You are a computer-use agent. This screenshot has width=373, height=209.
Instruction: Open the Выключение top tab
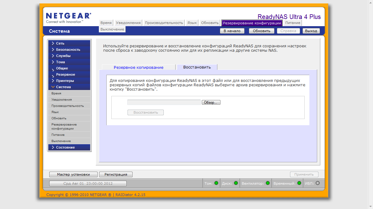click(112, 29)
